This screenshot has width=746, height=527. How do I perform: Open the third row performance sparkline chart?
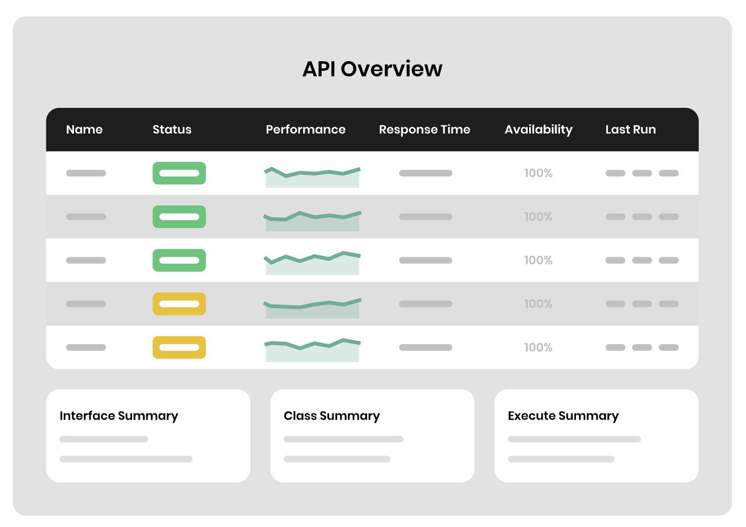312,263
